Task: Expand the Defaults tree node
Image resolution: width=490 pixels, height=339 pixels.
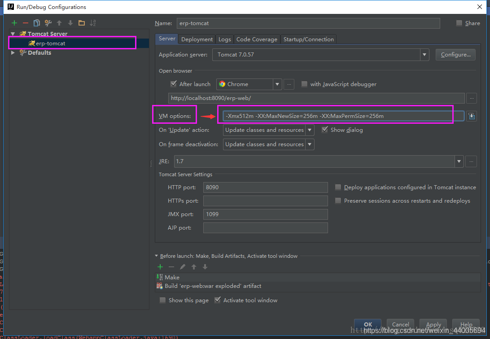Action: pyautogui.click(x=13, y=53)
